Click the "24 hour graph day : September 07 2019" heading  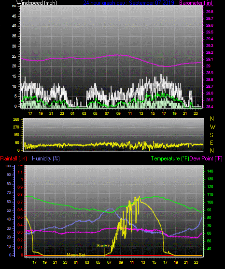pyautogui.click(x=128, y=3)
